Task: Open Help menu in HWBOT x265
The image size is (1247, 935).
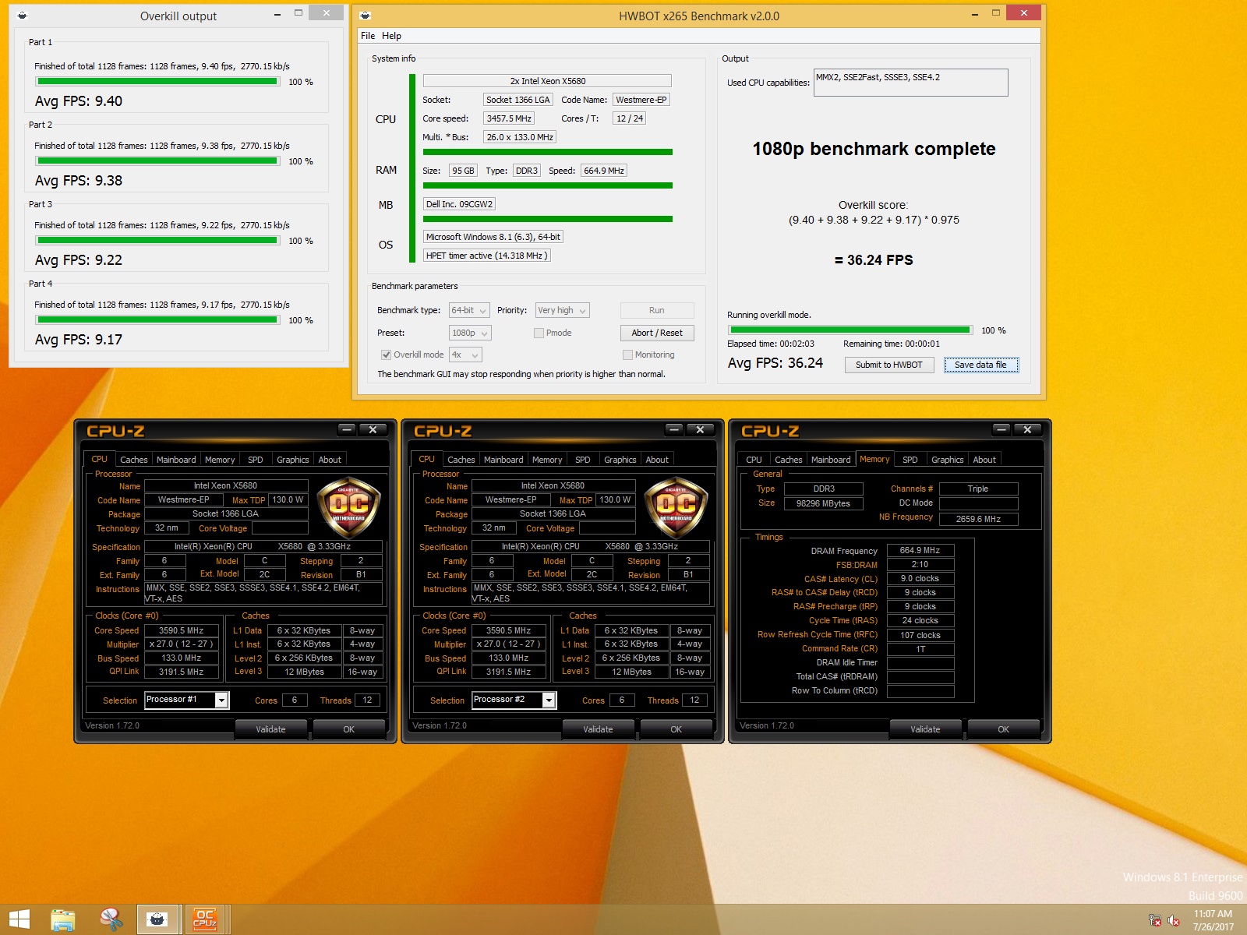Action: coord(391,36)
